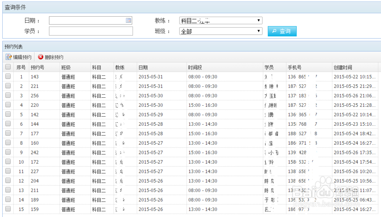Viewport: 381px width, 217px height.
Task: Click created time 2015-05-26 21:06... cell
Action: point(354,95)
